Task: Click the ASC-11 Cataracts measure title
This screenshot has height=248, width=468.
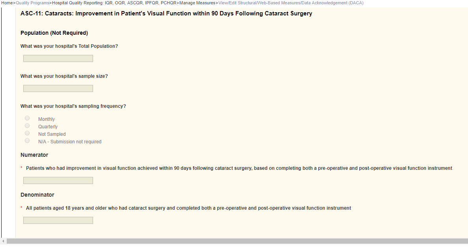Action: (166, 13)
